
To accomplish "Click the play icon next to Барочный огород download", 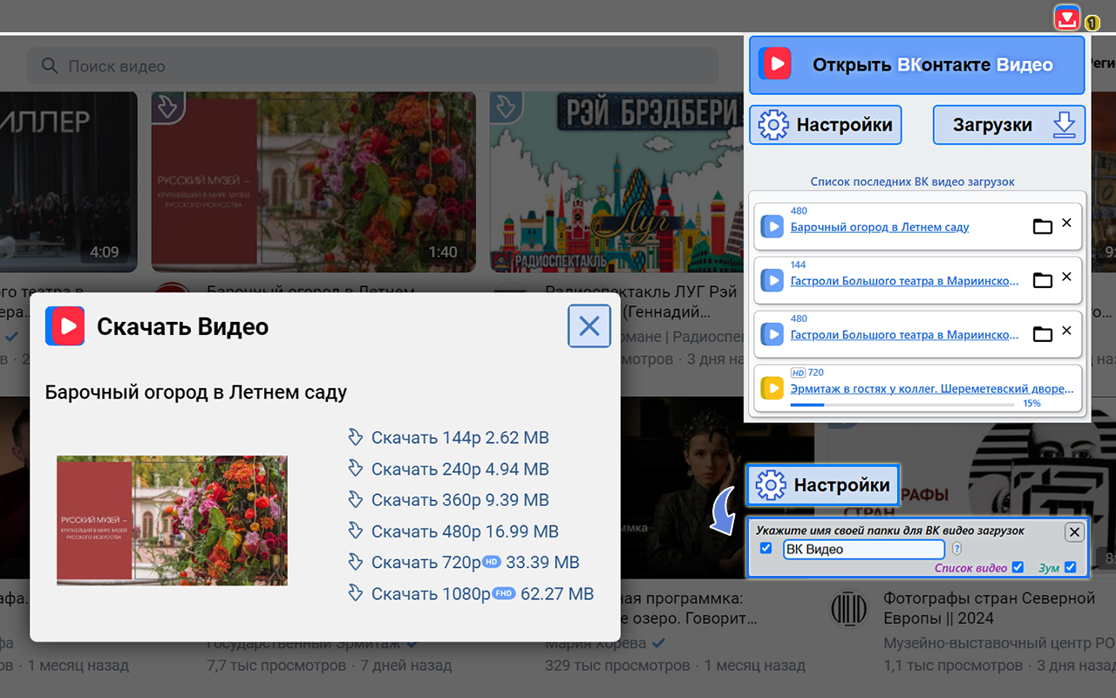I will tap(772, 226).
